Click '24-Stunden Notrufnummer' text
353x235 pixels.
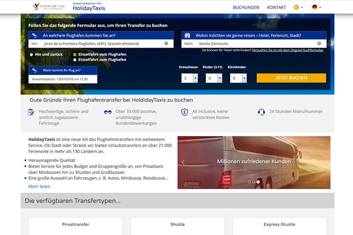(x=296, y=111)
